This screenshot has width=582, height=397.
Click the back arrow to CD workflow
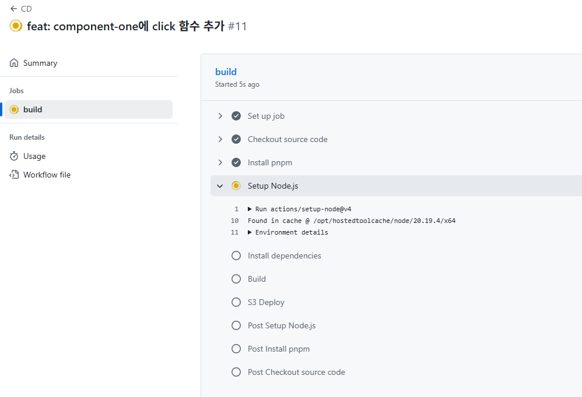pyautogui.click(x=13, y=9)
